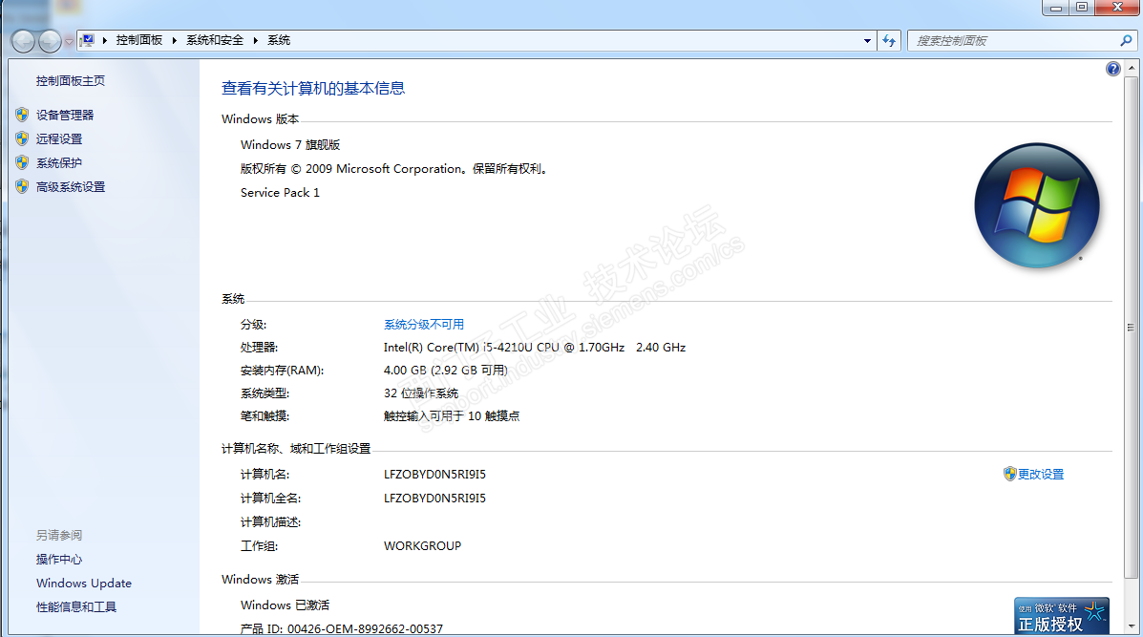Click the vertical scrollbar up arrow
Image resolution: width=1143 pixels, height=637 pixels.
(x=1132, y=68)
